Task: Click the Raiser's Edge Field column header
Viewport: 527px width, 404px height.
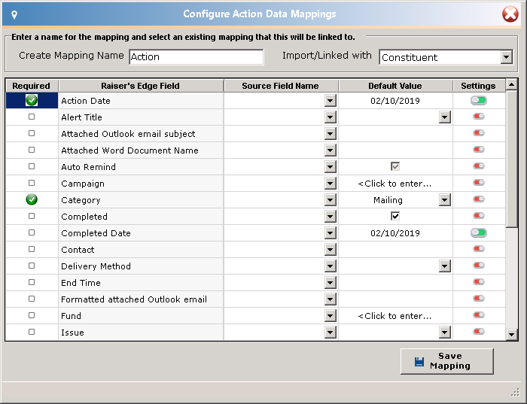Action: click(x=141, y=86)
